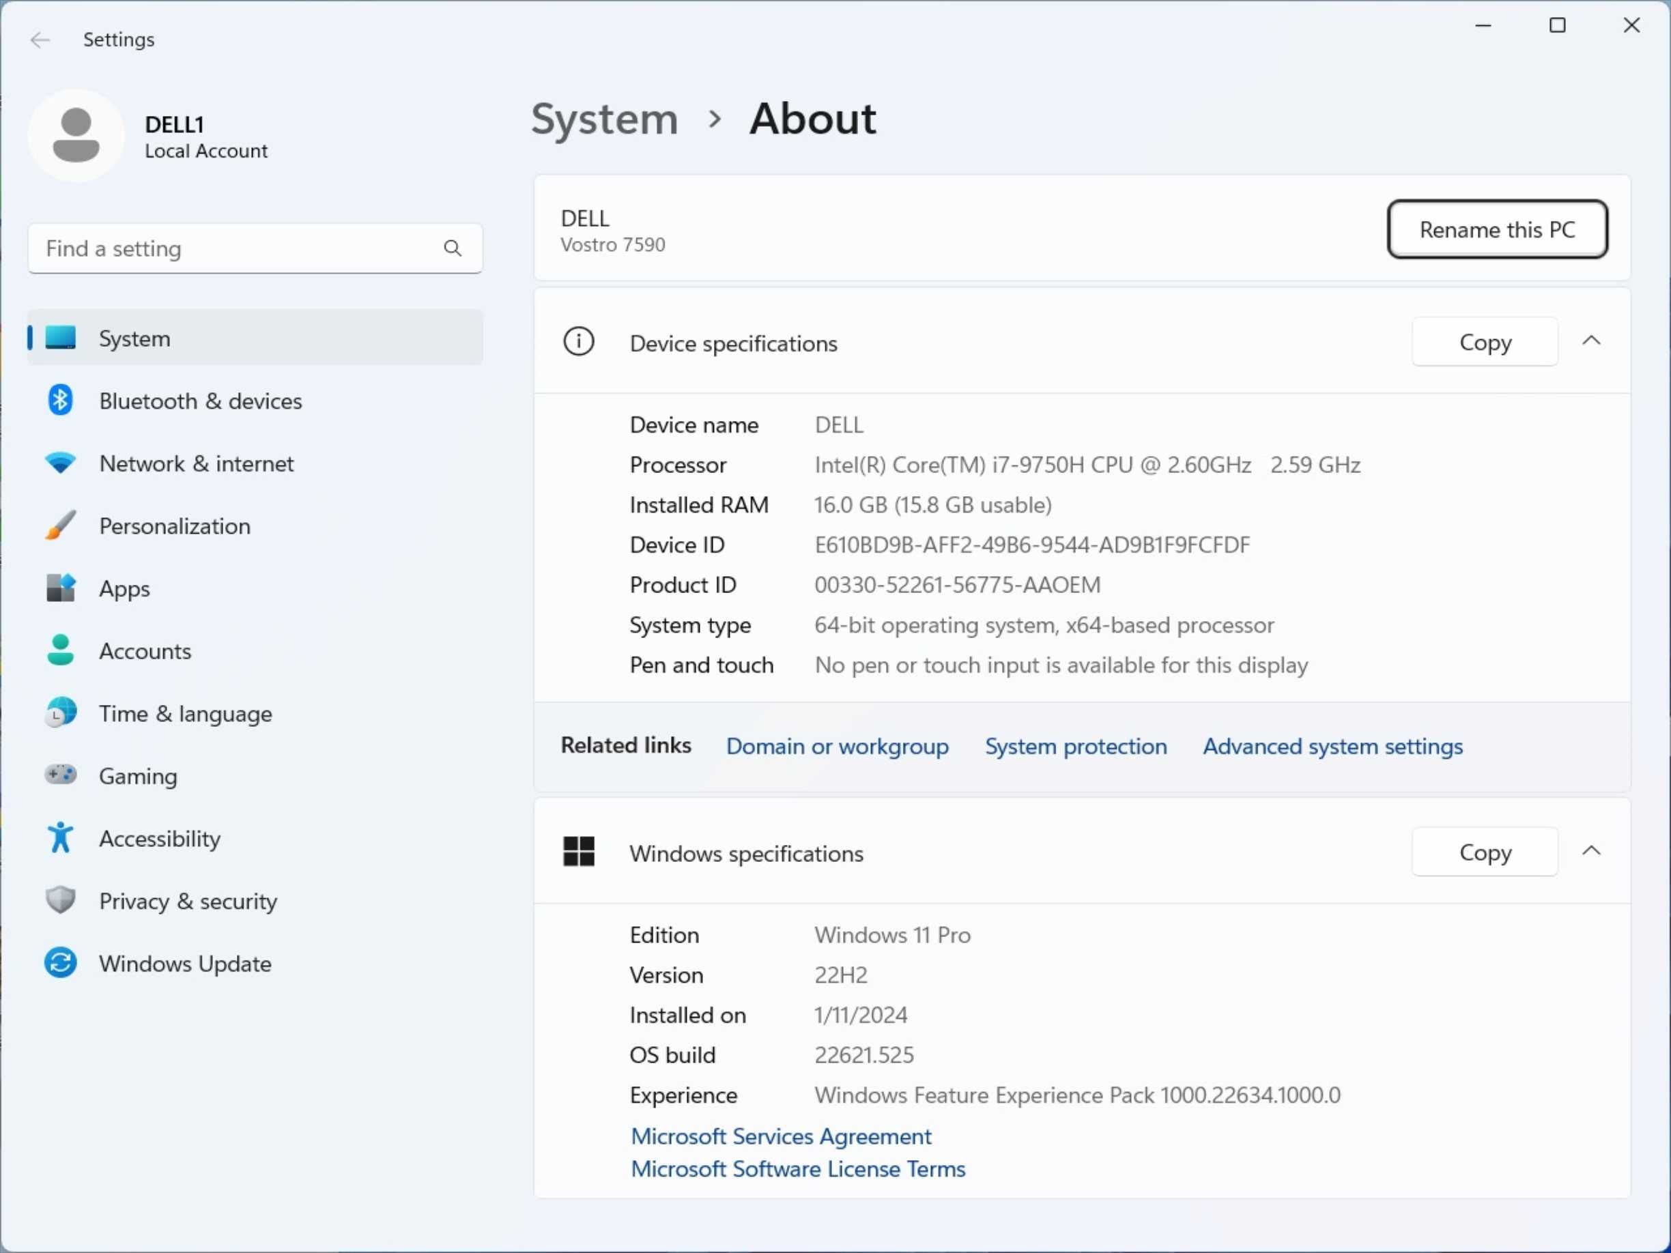Copy device specifications to clipboard

pyautogui.click(x=1484, y=341)
